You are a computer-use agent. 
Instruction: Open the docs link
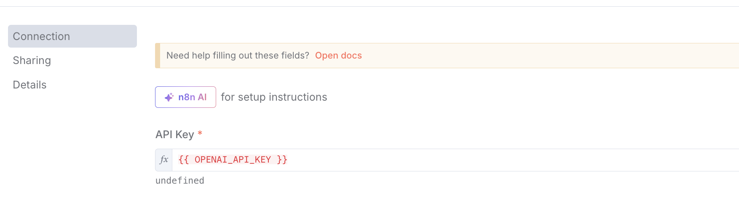pyautogui.click(x=338, y=56)
